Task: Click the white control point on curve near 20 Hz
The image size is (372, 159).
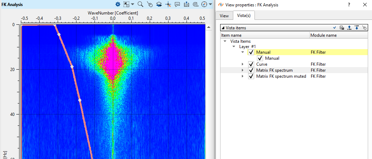Action: tap(72, 66)
